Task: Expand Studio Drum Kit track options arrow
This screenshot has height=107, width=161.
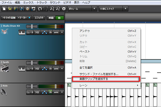Action: click(x=62, y=33)
